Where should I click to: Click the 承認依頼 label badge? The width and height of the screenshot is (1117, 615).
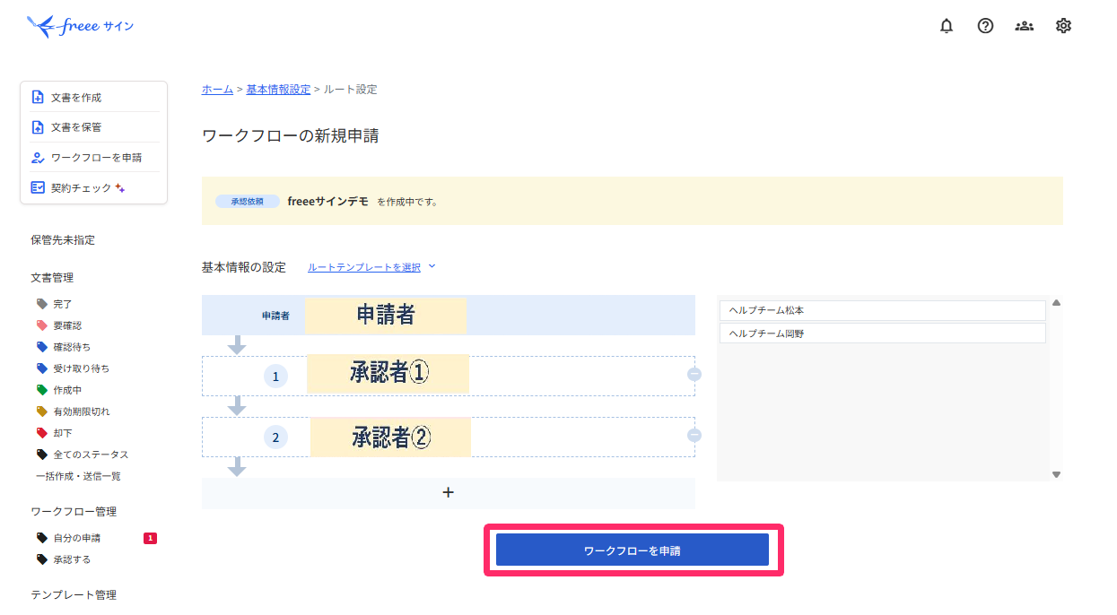pos(248,202)
